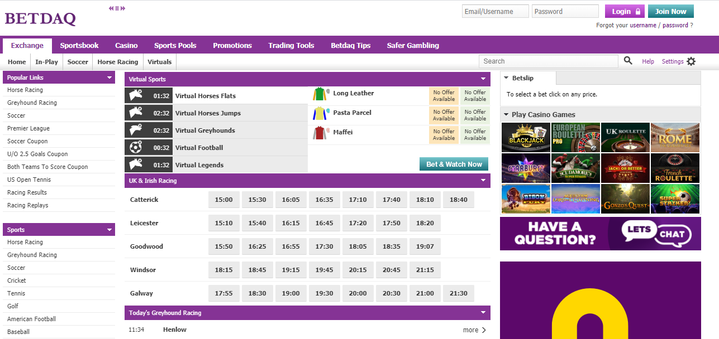The height and width of the screenshot is (339, 719).
Task: Click the search magnifier icon
Action: [628, 61]
